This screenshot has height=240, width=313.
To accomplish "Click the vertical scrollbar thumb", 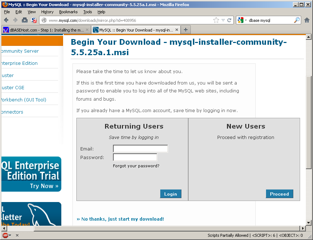I will [x=309, y=123].
